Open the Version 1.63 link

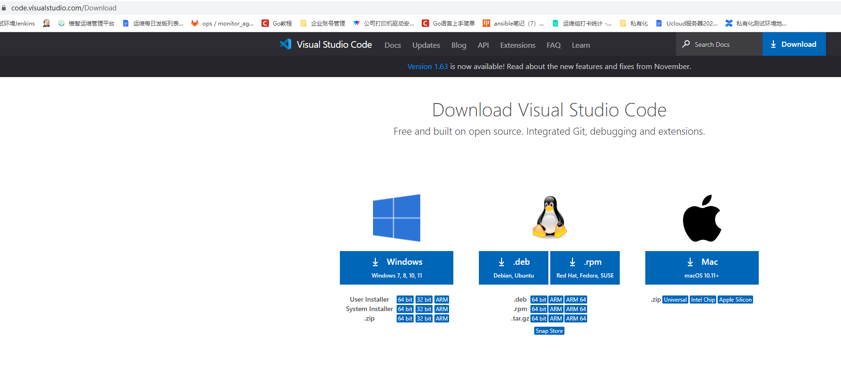point(427,66)
